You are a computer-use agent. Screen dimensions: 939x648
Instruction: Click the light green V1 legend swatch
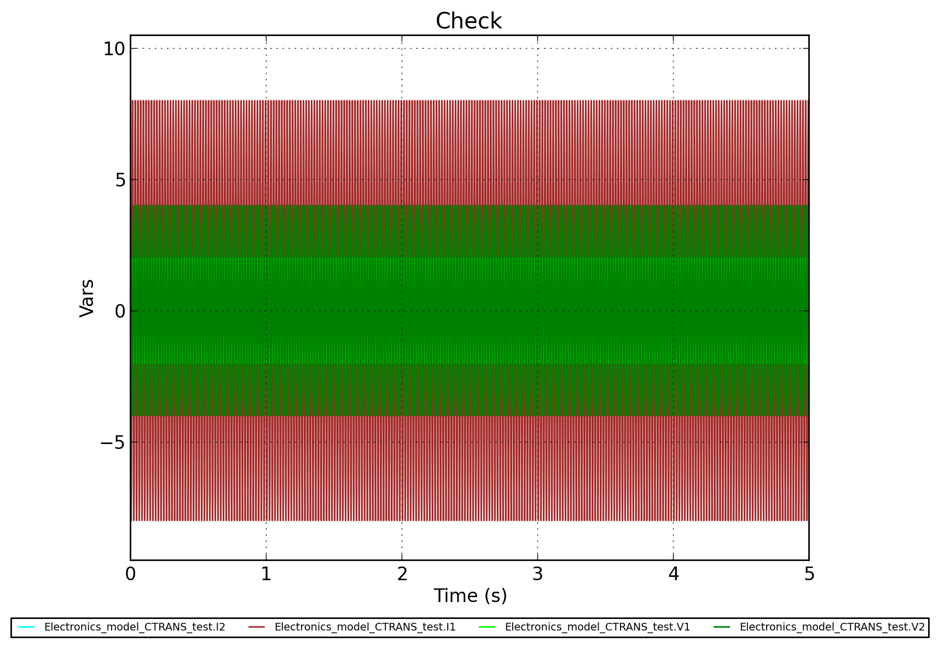[x=487, y=627]
